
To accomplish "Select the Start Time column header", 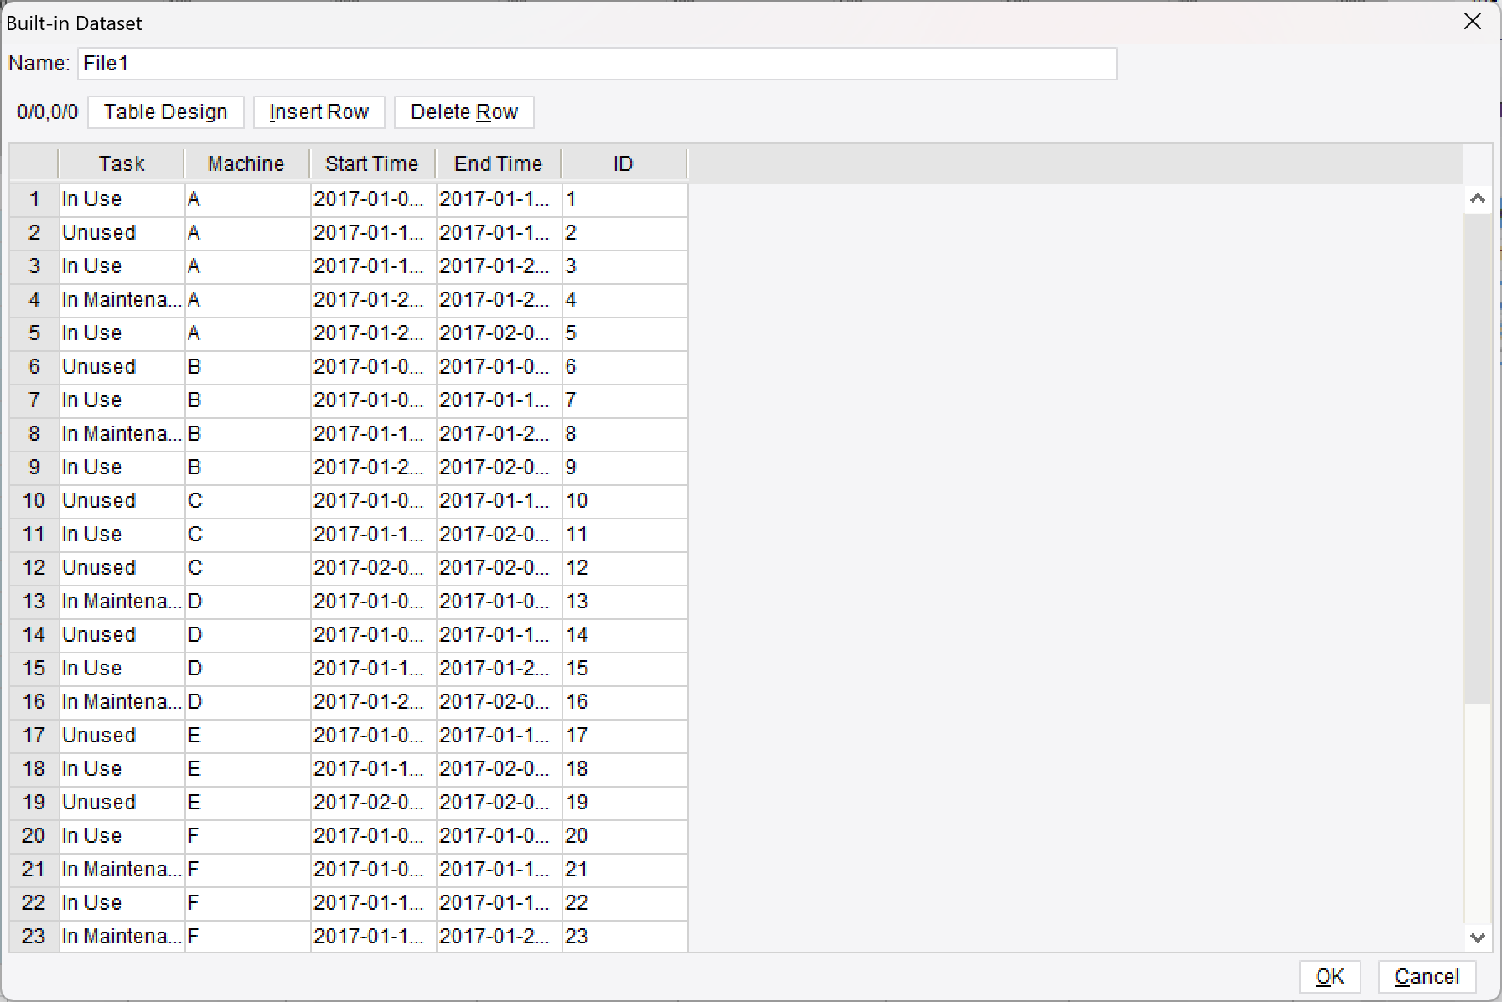I will pyautogui.click(x=372, y=163).
